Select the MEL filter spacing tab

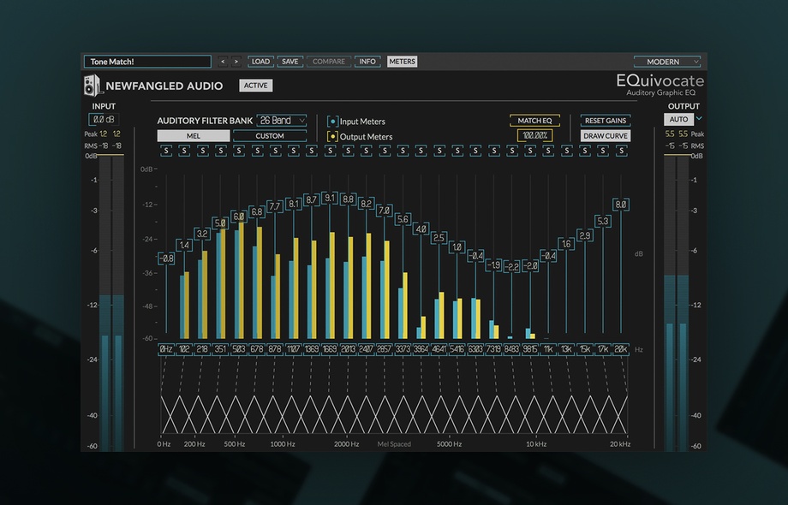[x=194, y=136]
